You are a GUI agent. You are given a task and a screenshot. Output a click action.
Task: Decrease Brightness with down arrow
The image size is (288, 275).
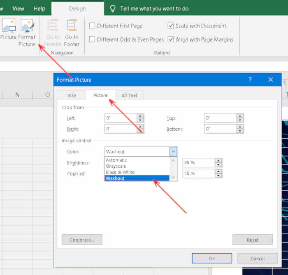218,165
